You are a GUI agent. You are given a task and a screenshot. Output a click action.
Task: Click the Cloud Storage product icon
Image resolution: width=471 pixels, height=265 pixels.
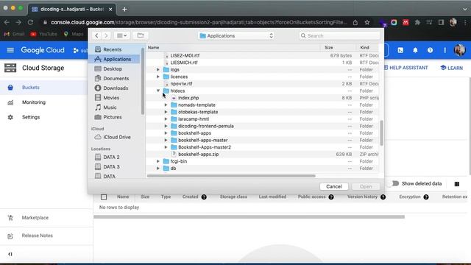pyautogui.click(x=10, y=68)
